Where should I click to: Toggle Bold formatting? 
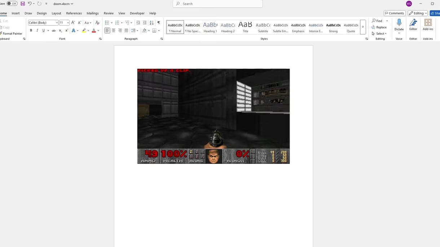click(31, 31)
